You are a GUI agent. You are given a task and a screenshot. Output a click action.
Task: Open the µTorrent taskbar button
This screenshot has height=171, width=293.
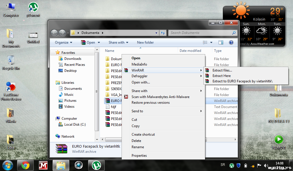coord(96,165)
